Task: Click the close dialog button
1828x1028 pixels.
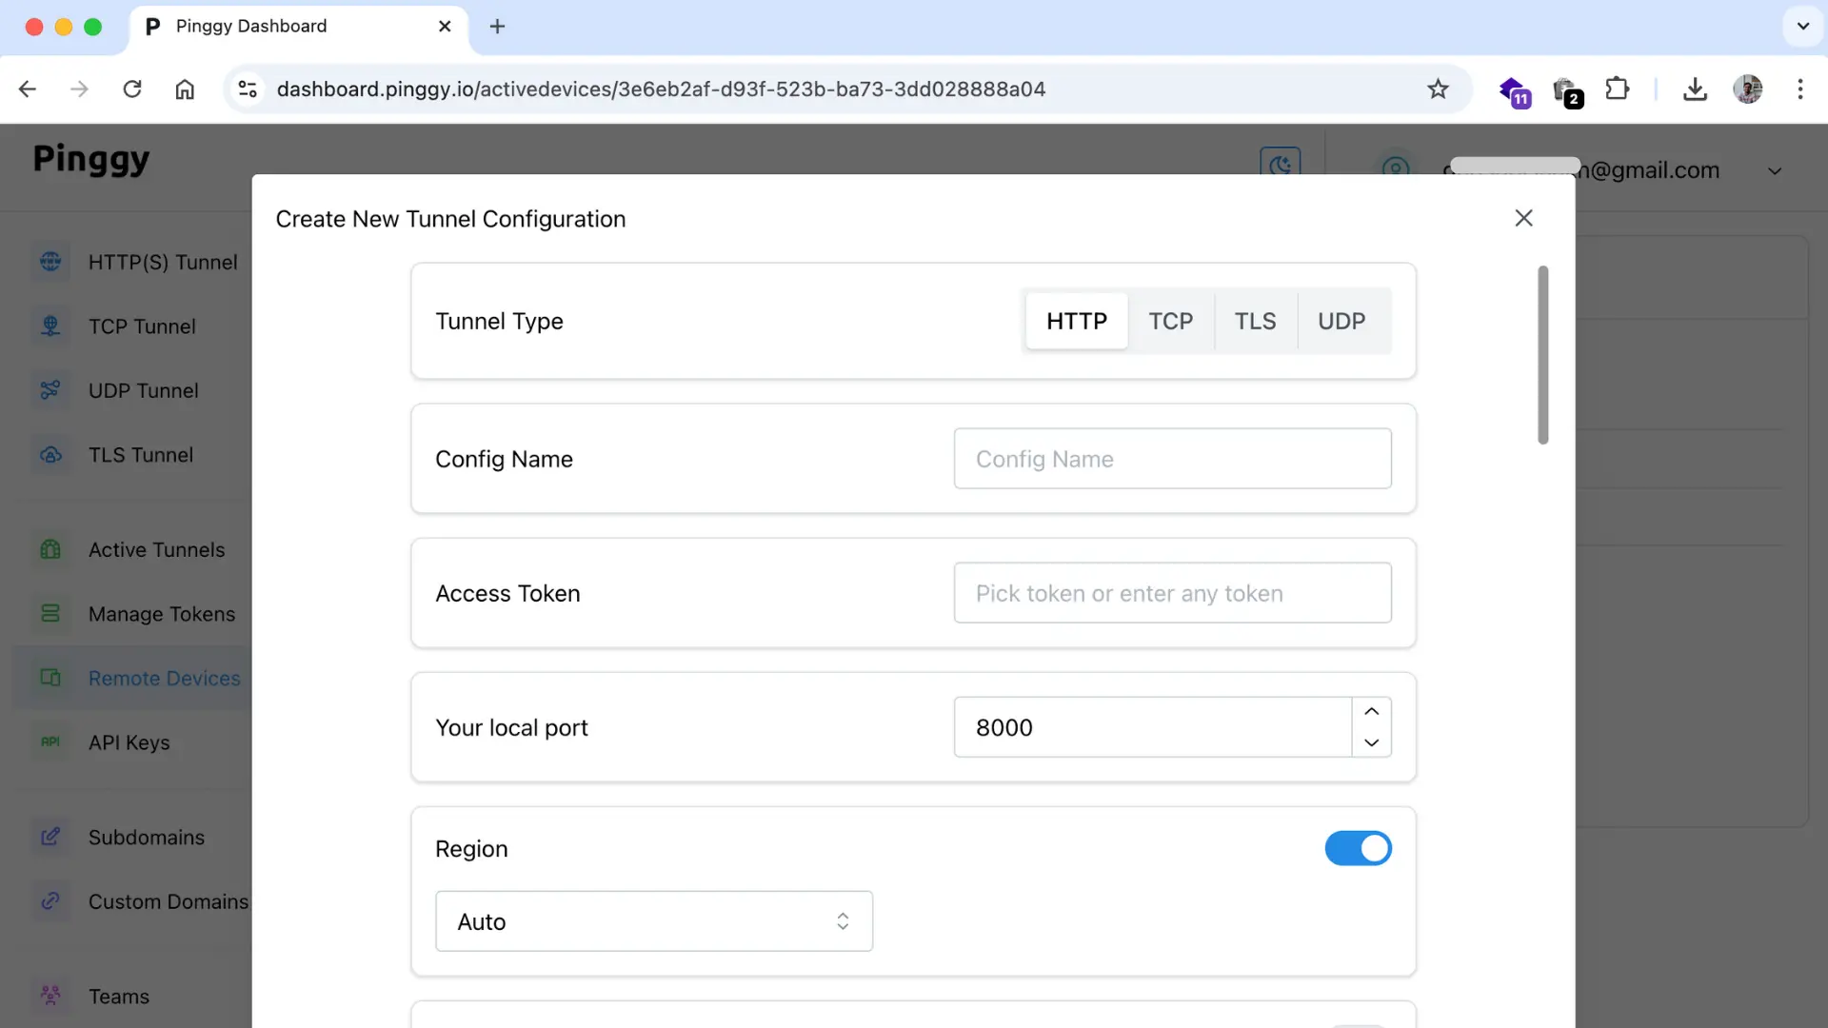Action: point(1524,217)
